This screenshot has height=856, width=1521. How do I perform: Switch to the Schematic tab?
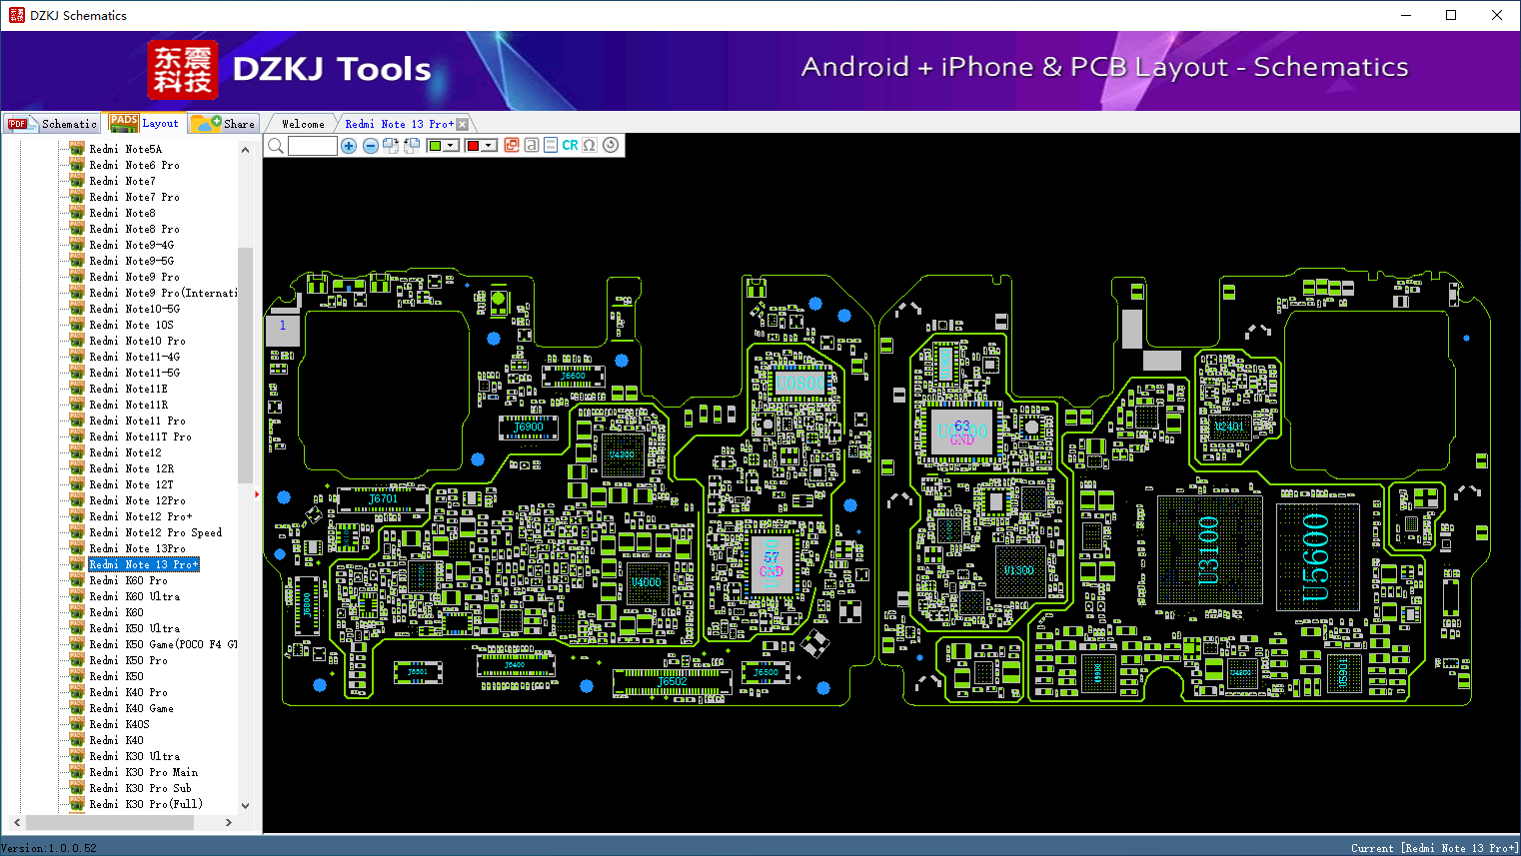click(x=52, y=124)
